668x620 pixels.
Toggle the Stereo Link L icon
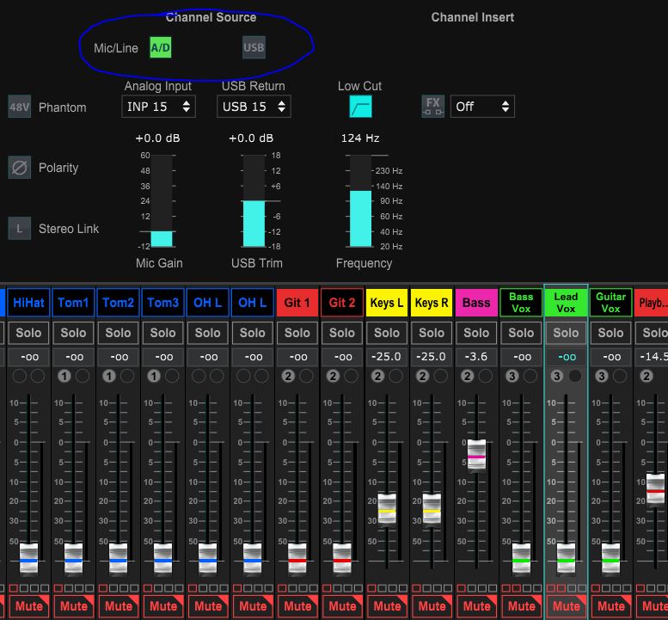click(20, 229)
